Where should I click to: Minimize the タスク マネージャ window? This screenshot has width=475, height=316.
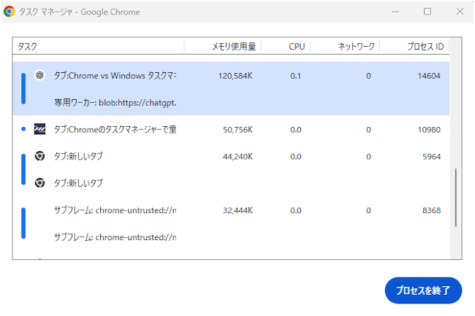click(x=395, y=12)
